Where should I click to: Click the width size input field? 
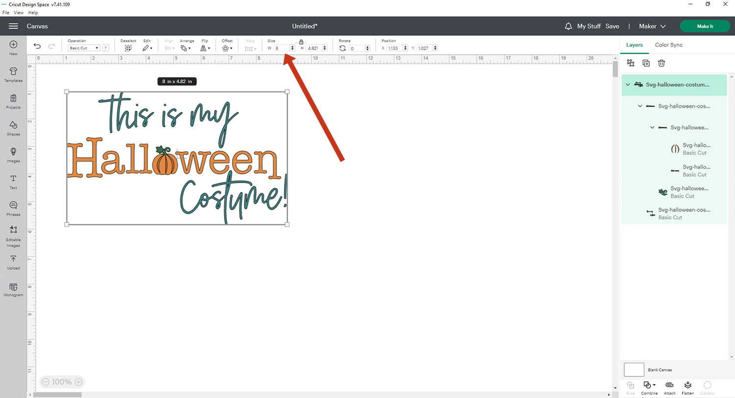[281, 48]
